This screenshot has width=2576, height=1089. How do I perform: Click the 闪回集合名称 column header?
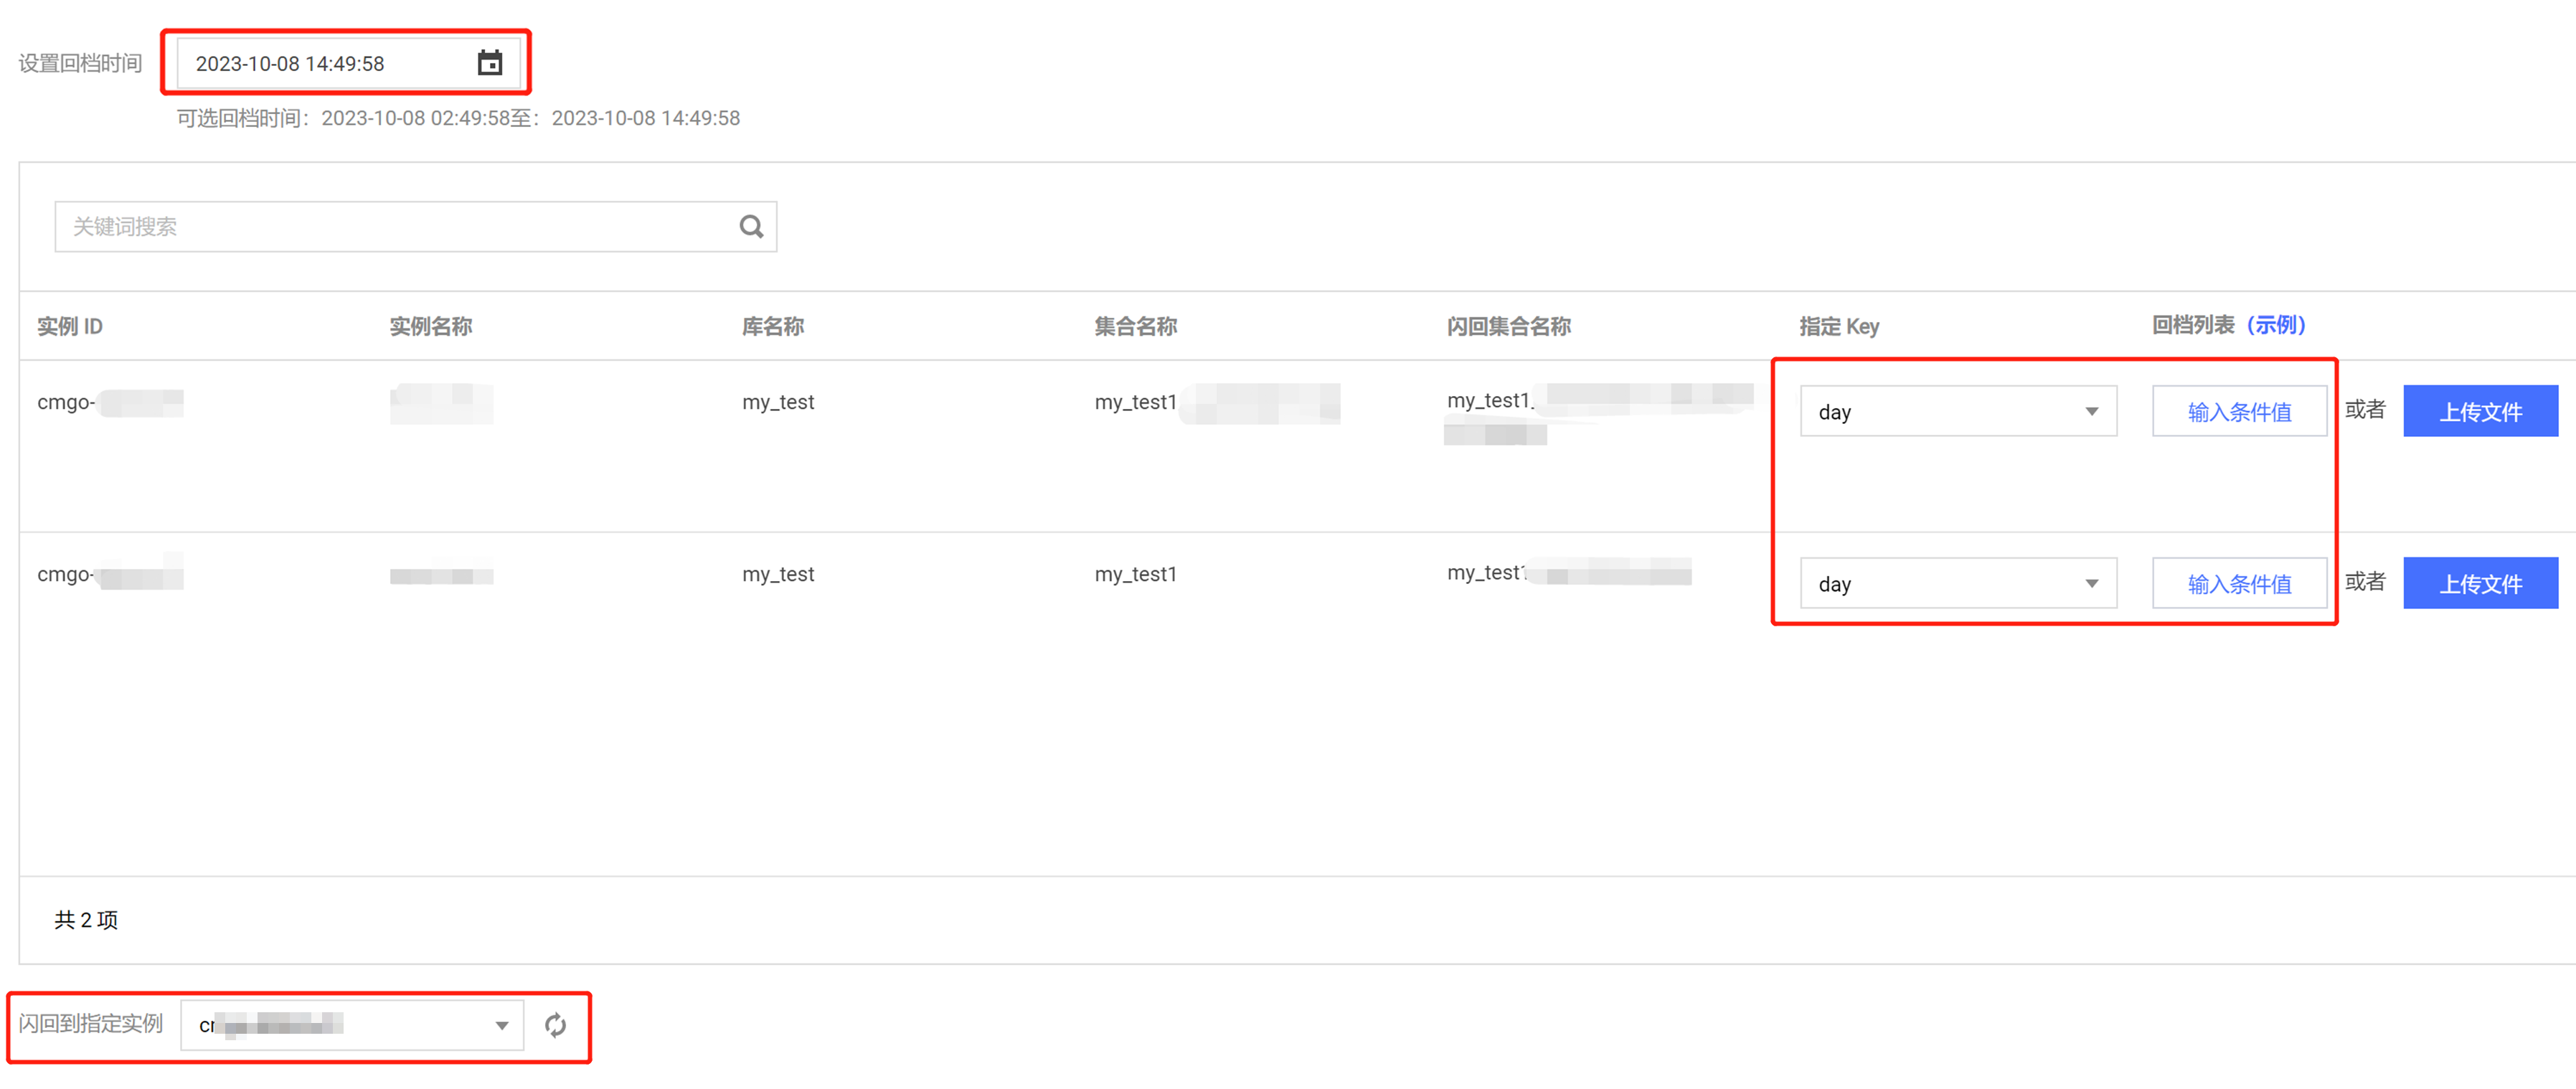point(1508,326)
